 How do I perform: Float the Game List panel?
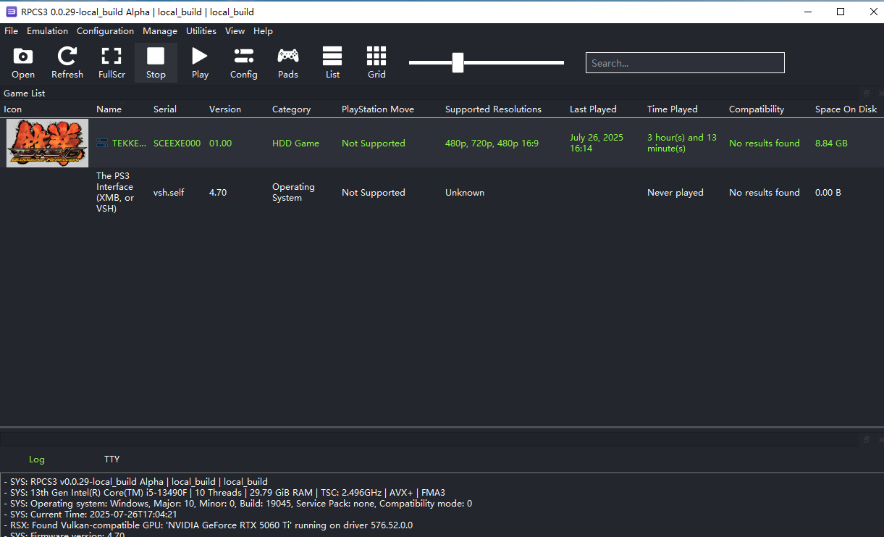tap(867, 93)
